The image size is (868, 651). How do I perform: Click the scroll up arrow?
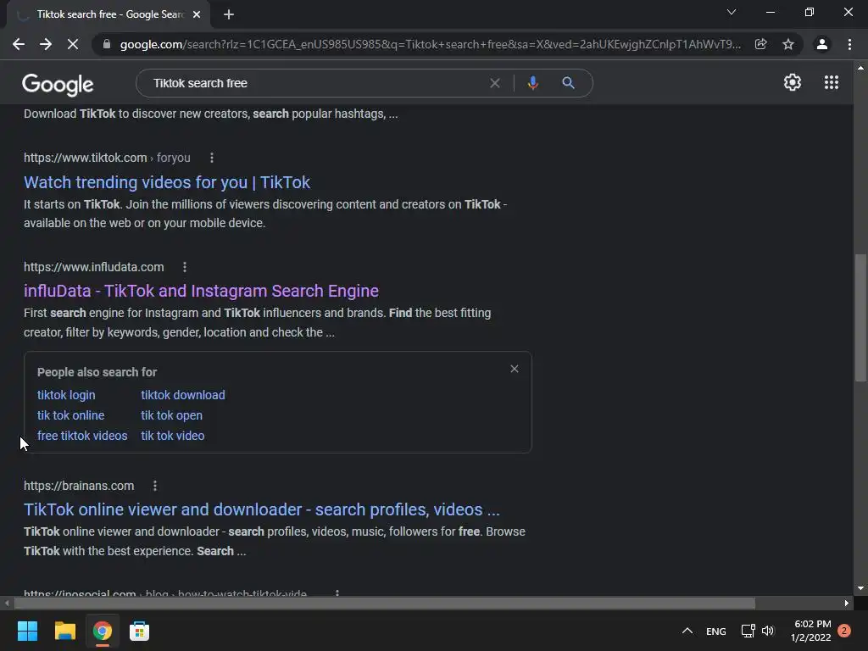860,68
